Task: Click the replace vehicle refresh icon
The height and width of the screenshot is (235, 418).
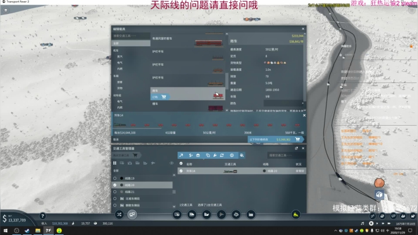Action: (222, 155)
